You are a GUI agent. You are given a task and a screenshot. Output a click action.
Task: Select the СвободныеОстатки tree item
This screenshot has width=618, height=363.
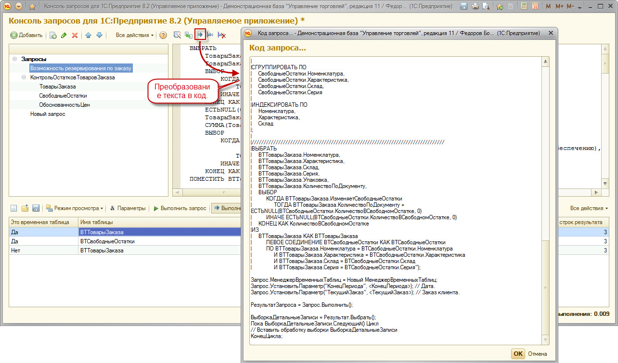(63, 96)
